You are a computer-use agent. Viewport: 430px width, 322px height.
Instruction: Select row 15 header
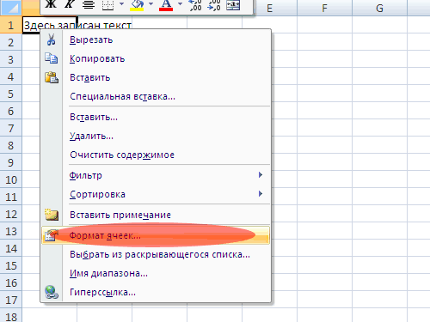tap(11, 265)
